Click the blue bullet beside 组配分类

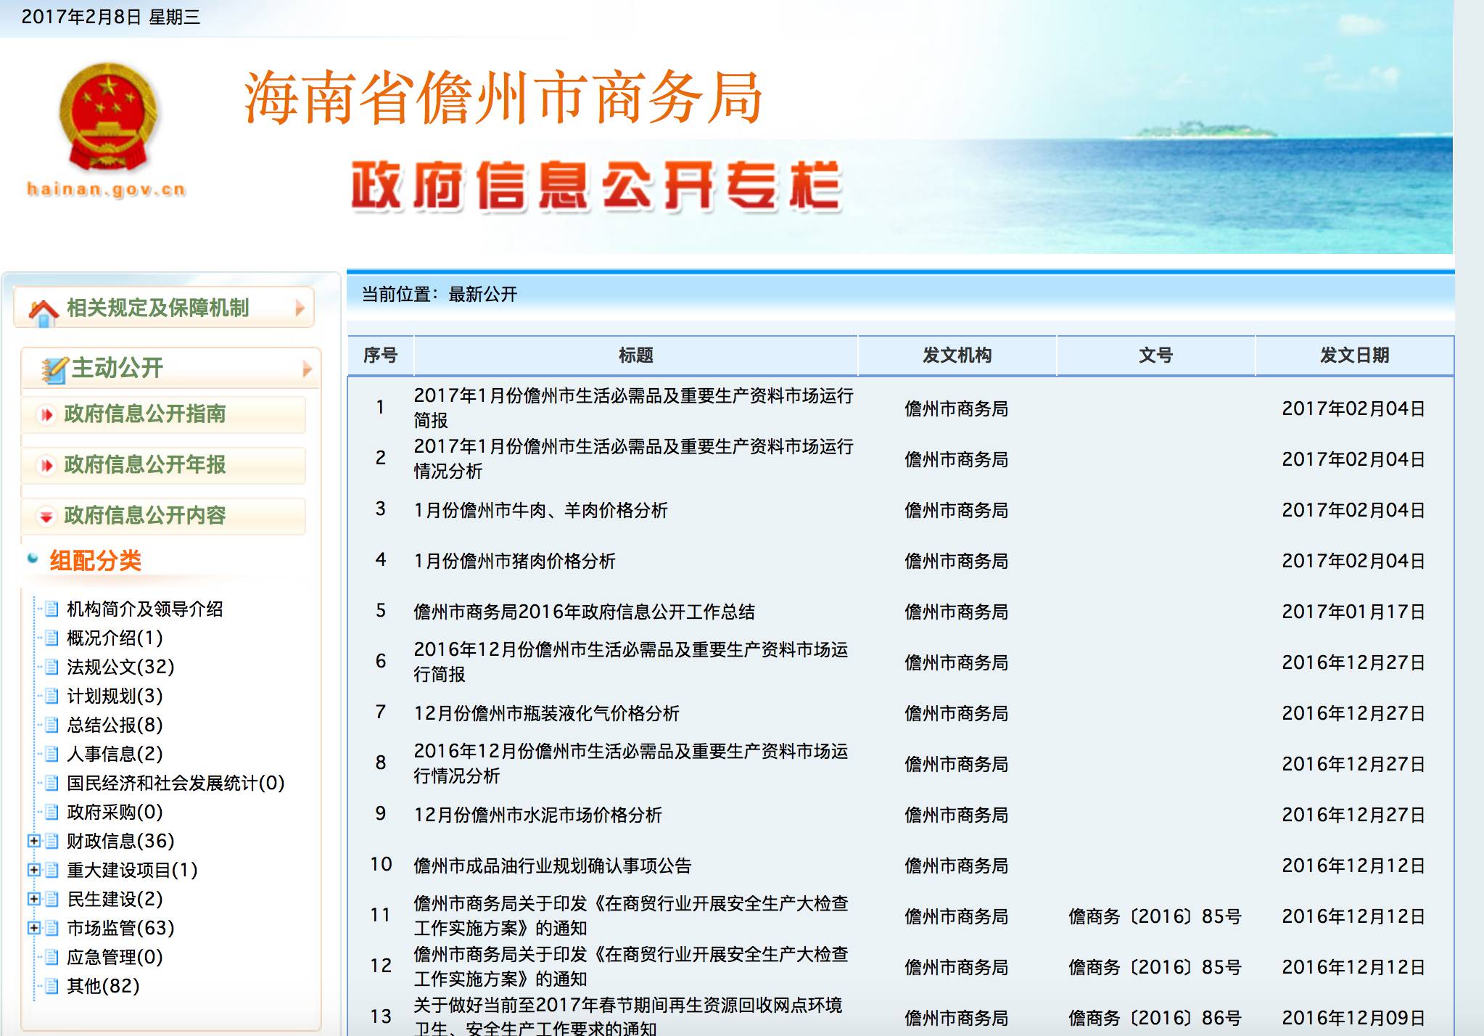click(x=33, y=559)
